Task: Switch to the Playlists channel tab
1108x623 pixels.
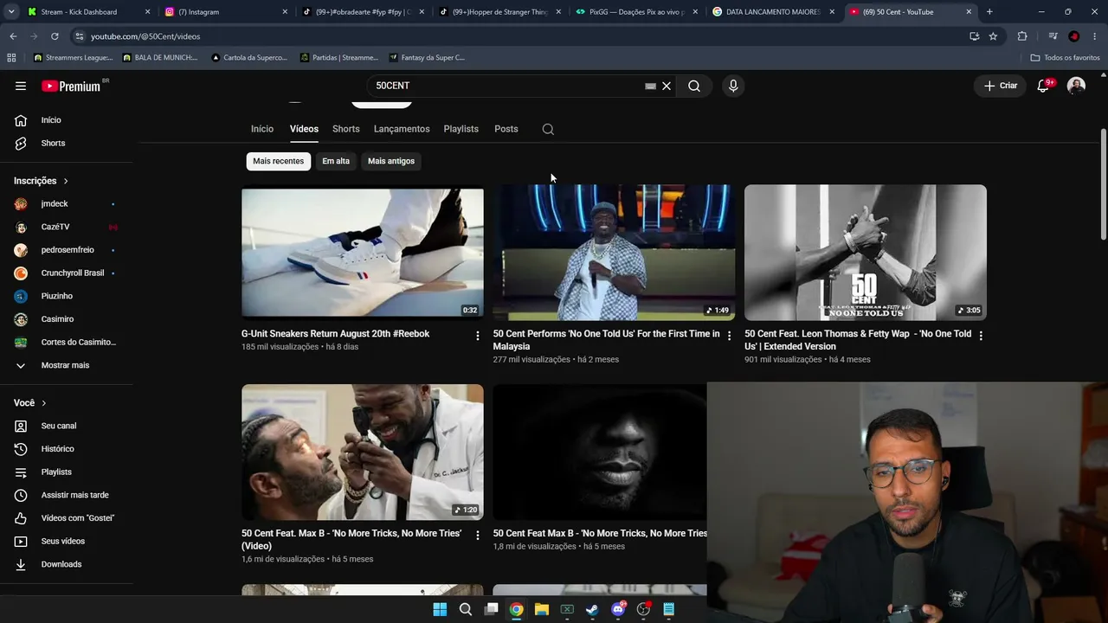Action: click(461, 129)
